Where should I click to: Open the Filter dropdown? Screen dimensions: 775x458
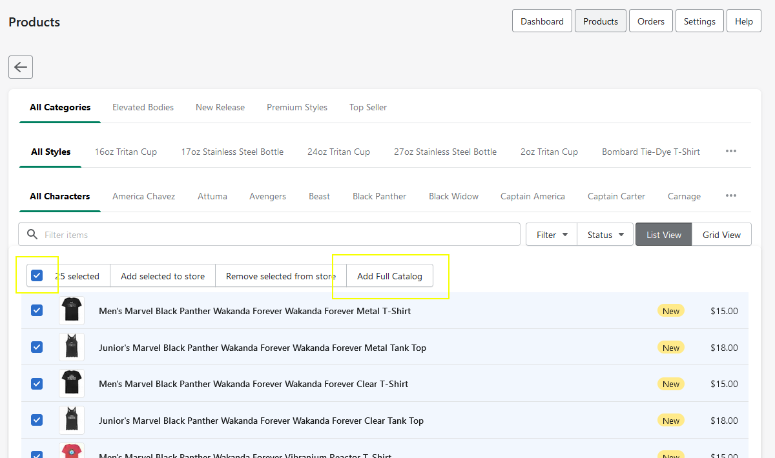552,235
